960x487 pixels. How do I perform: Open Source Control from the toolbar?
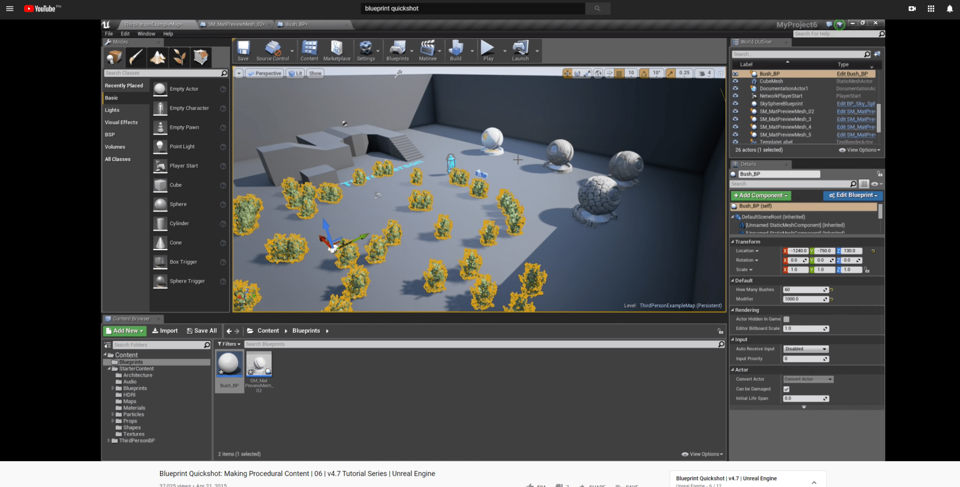272,50
